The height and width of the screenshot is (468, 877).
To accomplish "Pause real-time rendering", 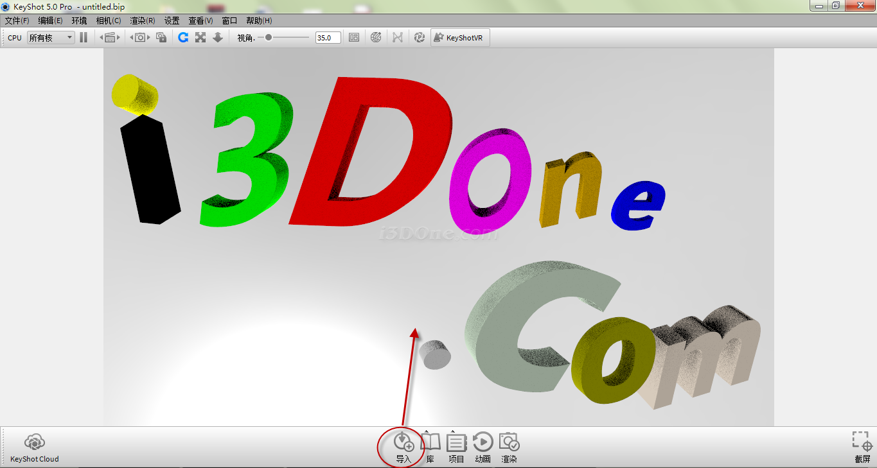I will [x=84, y=38].
